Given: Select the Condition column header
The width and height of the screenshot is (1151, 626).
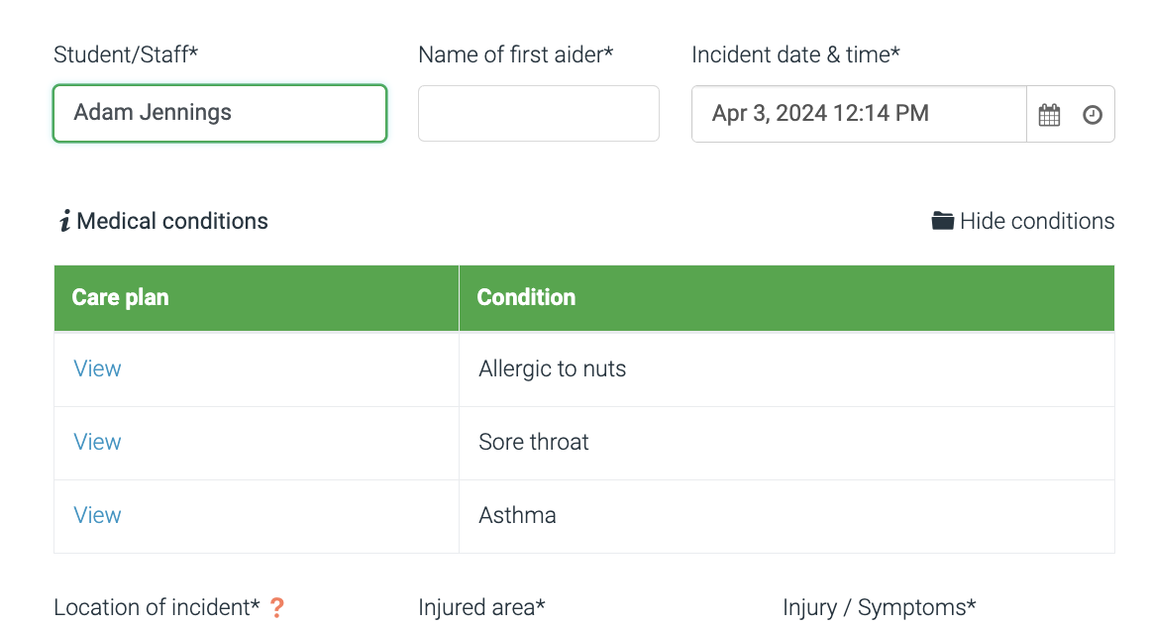Looking at the screenshot, I should pyautogui.click(x=526, y=297).
